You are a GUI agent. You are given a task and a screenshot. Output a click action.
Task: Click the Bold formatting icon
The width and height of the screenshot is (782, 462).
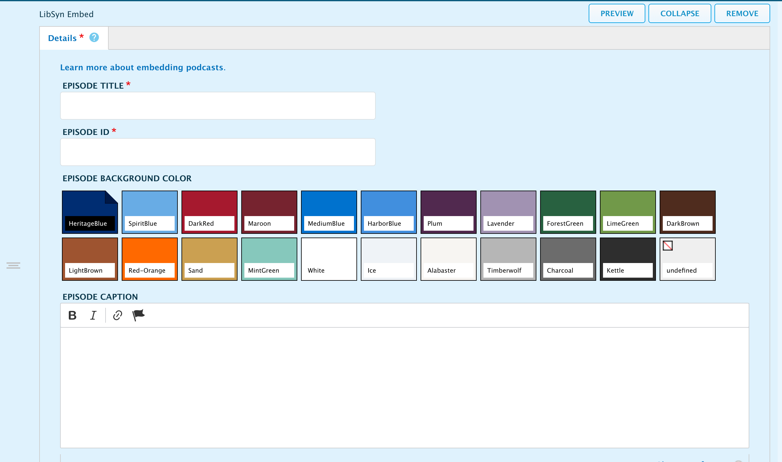(72, 315)
